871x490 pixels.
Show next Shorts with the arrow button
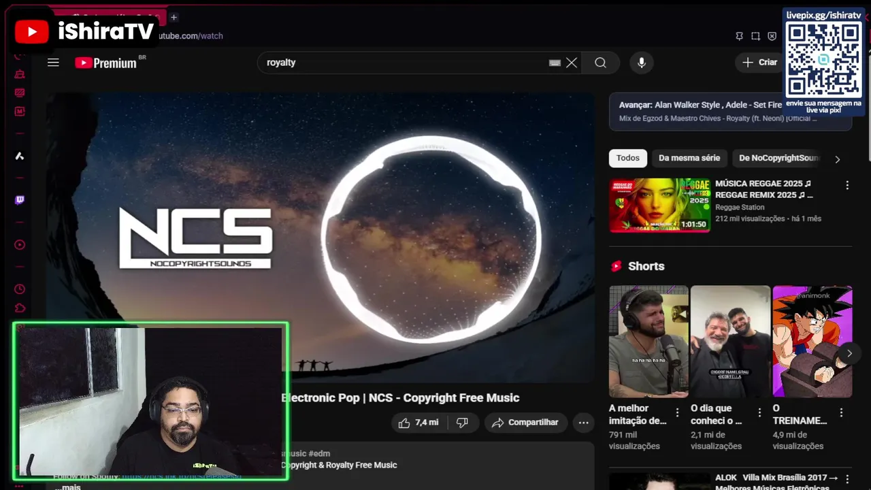849,353
